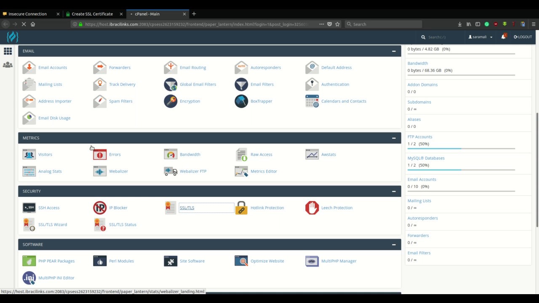Open the Email Filters funnel icon

coord(241,84)
